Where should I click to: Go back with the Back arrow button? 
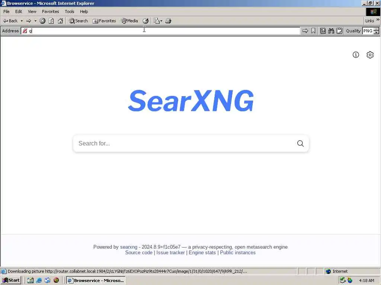click(x=10, y=21)
